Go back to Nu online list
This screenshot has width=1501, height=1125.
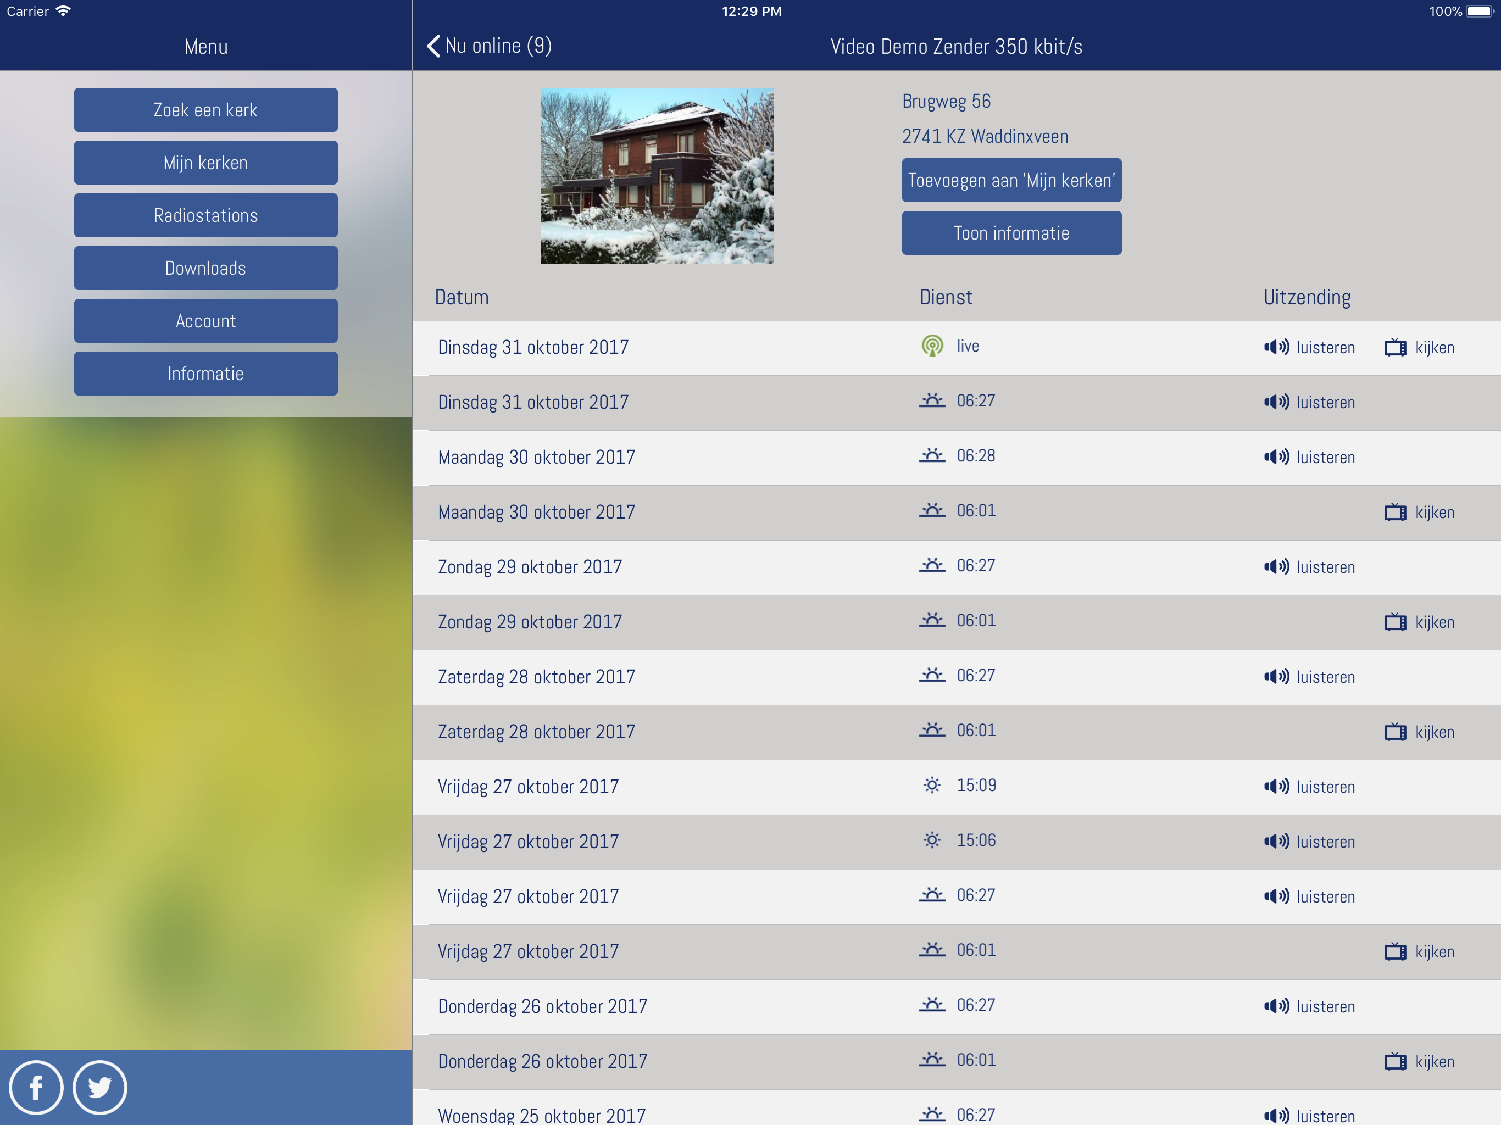coord(488,46)
